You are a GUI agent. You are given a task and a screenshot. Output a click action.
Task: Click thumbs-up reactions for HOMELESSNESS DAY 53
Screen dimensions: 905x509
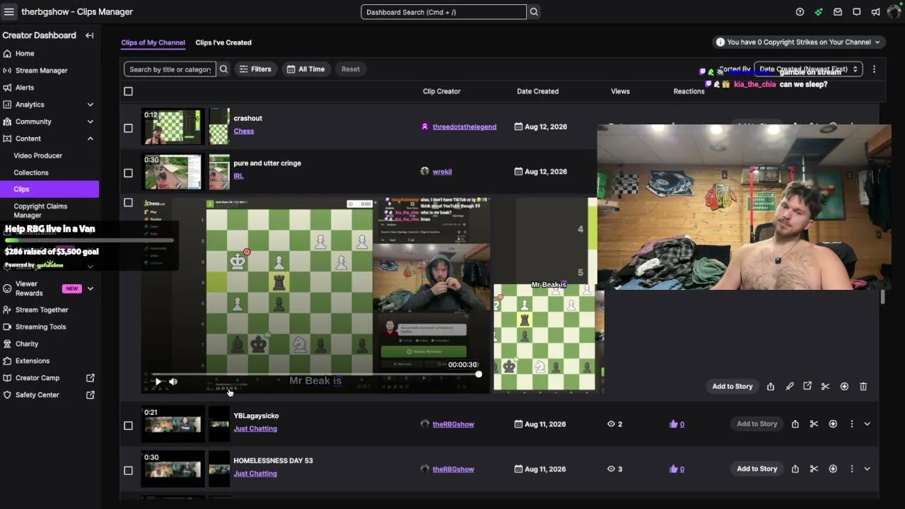tap(677, 469)
